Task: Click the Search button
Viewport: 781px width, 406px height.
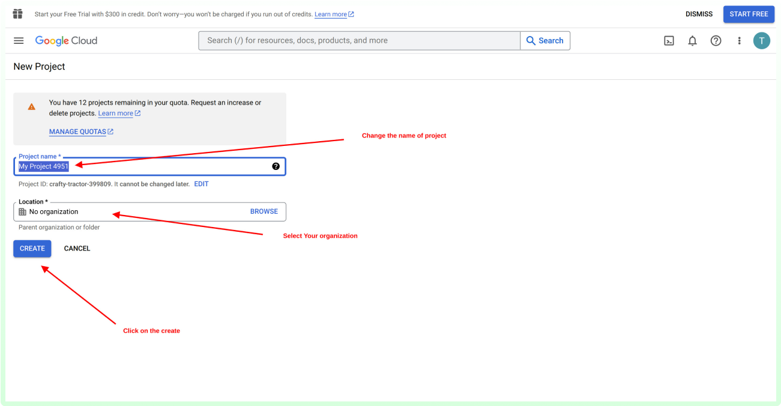Action: click(545, 41)
